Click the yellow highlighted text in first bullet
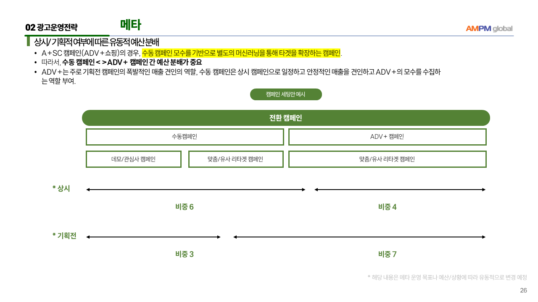This screenshot has width=538, height=302. (x=241, y=53)
